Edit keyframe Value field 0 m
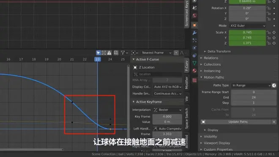The width and height of the screenshot is (279, 157). [x=167, y=122]
